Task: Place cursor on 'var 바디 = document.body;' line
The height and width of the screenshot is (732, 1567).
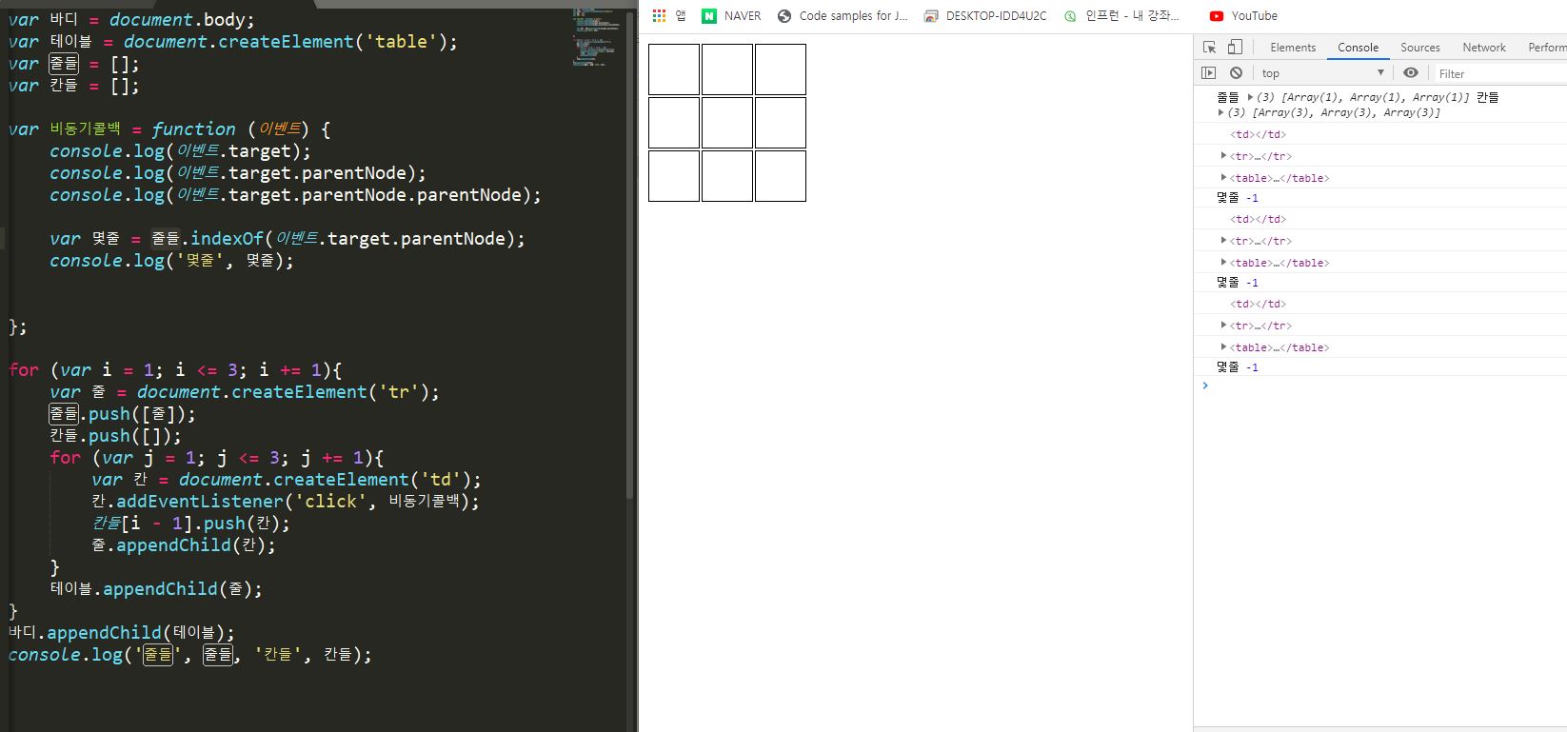Action: click(131, 20)
